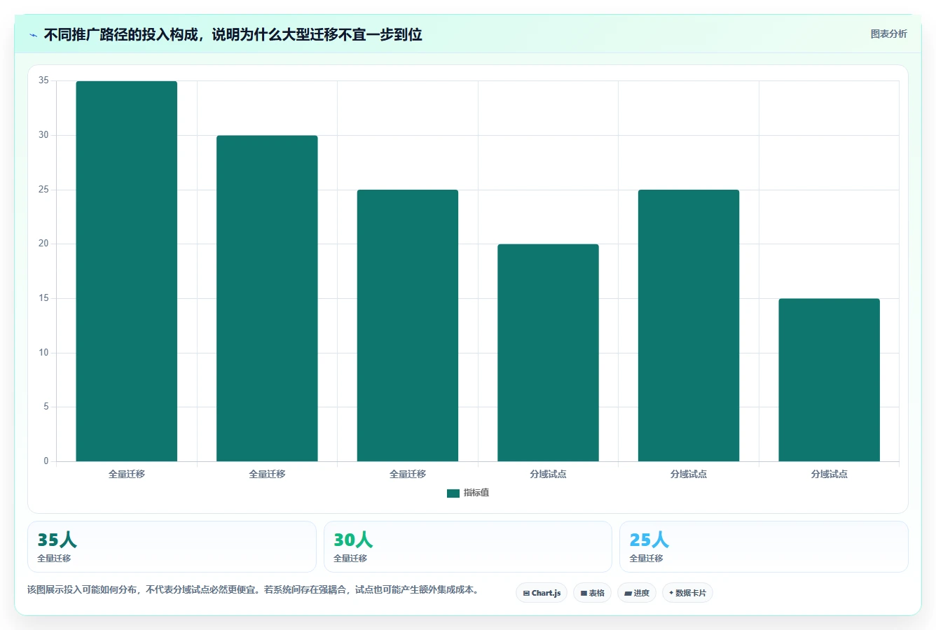Click the shortest bar with value 15
The width and height of the screenshot is (936, 630).
[829, 380]
